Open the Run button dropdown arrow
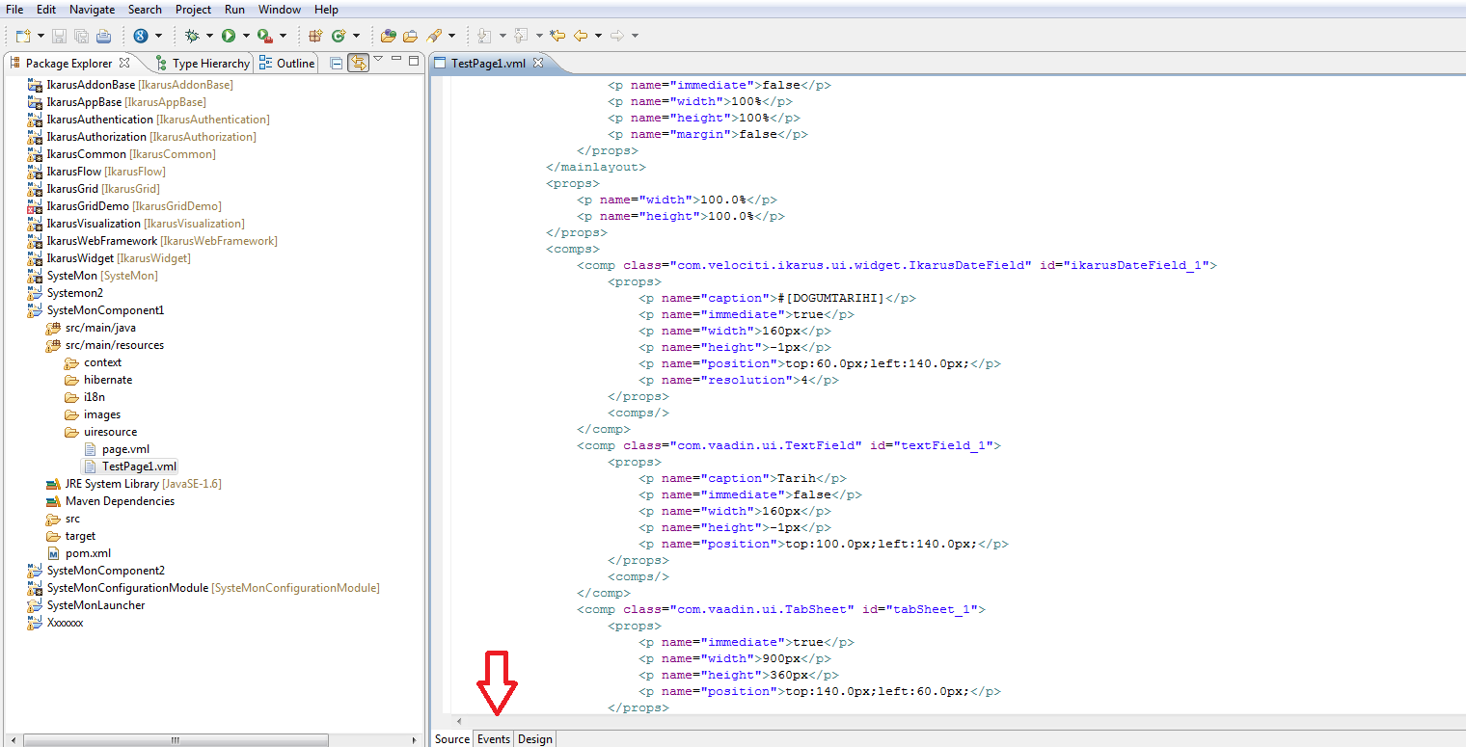The width and height of the screenshot is (1466, 747). click(246, 36)
